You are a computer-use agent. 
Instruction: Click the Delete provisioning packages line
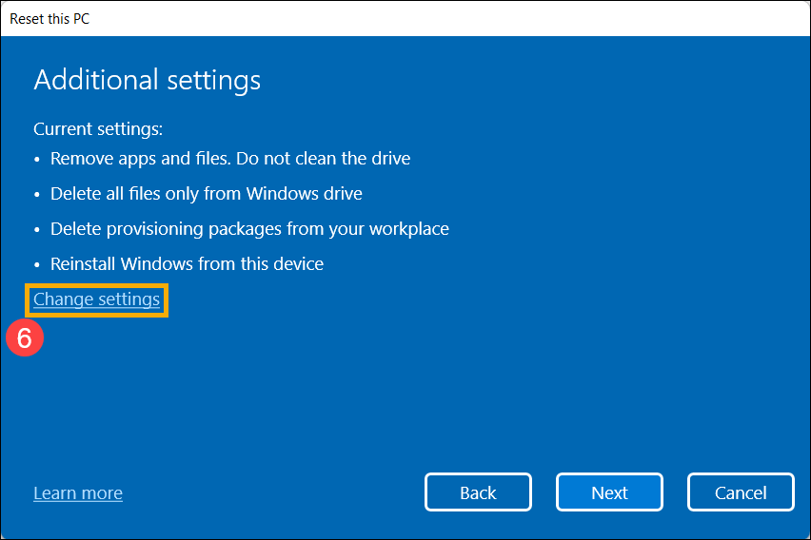pos(249,228)
